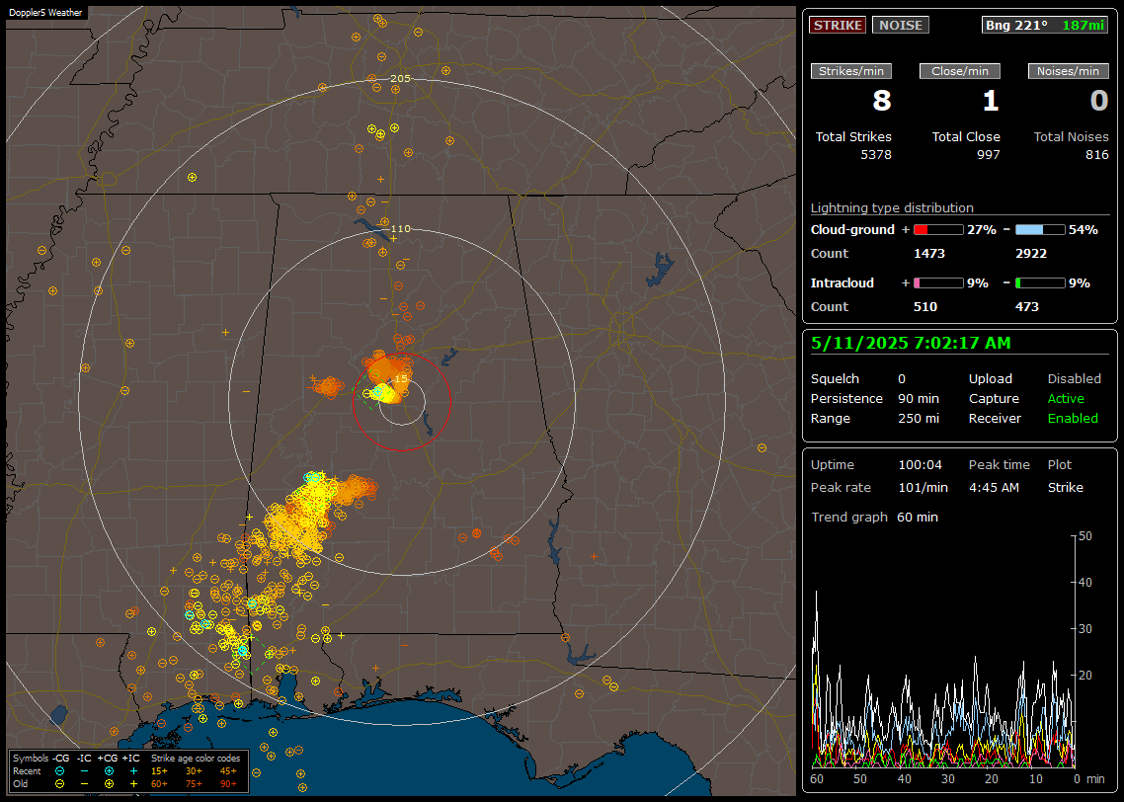This screenshot has width=1124, height=802.
Task: Select the Bng 221° 187mi bearing readout
Action: 1045,25
